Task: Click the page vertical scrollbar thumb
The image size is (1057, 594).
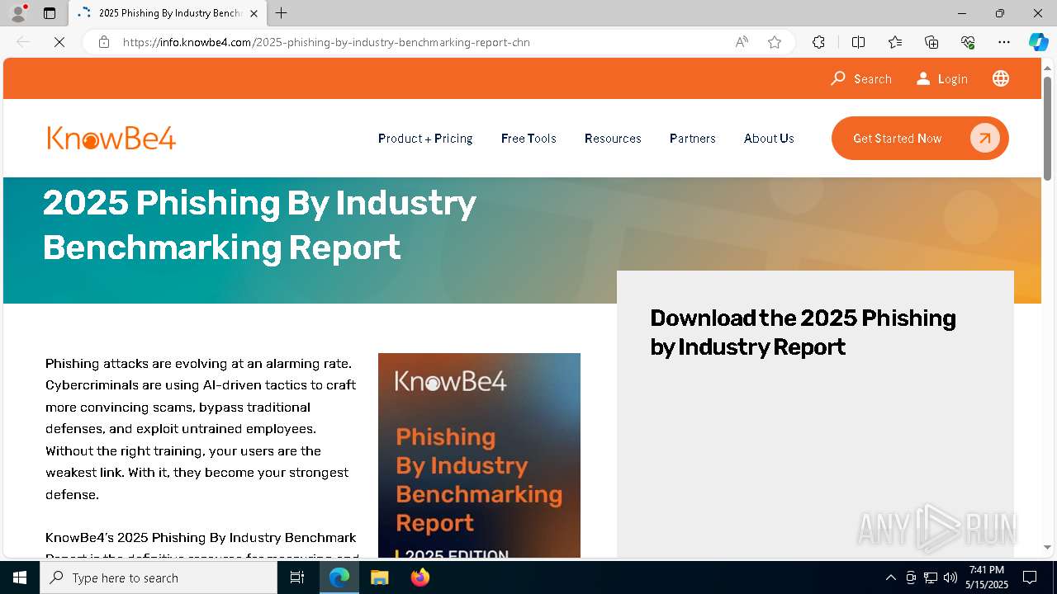Action: (1047, 128)
